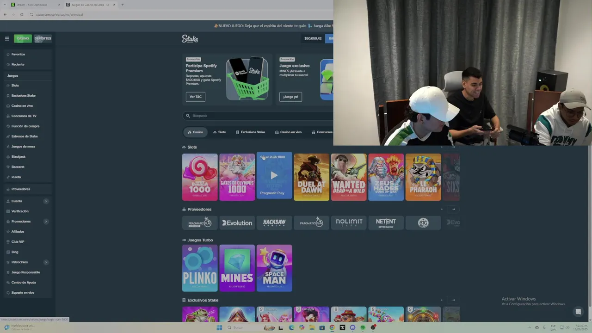Go back in browser toolbar
Image resolution: width=592 pixels, height=333 pixels.
pyautogui.click(x=5, y=14)
